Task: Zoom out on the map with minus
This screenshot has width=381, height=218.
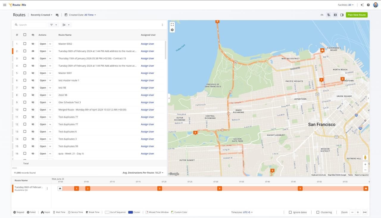Action: (x=365, y=170)
